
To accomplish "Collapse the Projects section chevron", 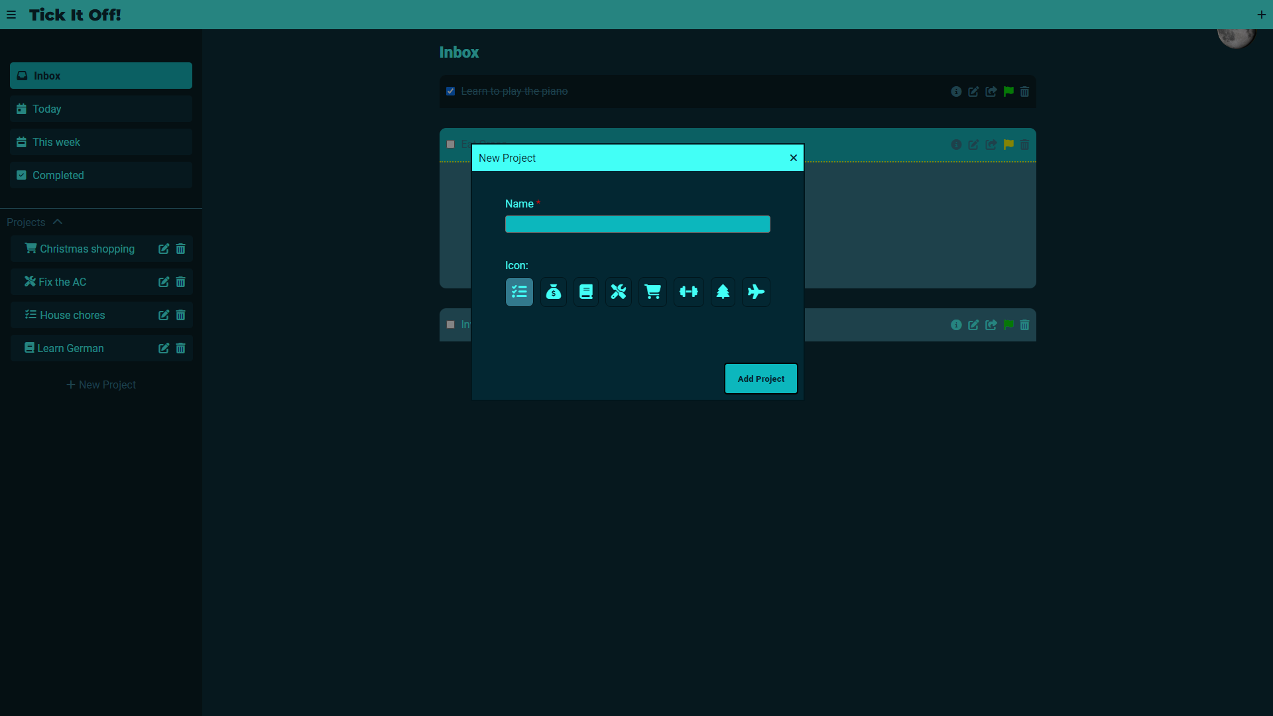I will tap(58, 222).
